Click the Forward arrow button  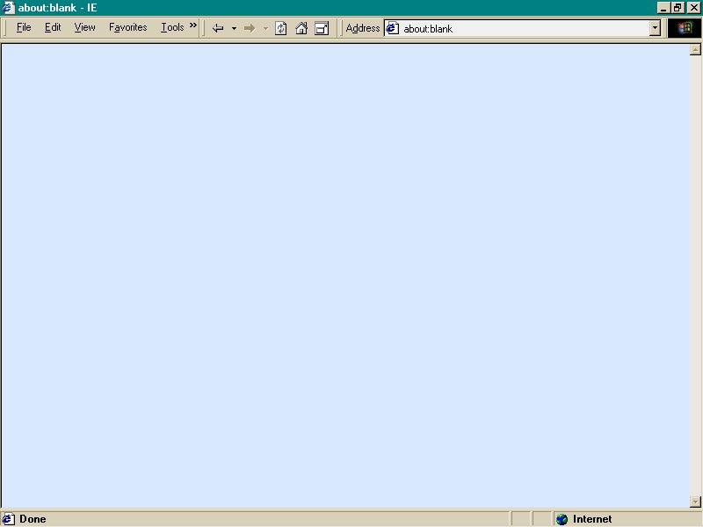click(x=250, y=28)
